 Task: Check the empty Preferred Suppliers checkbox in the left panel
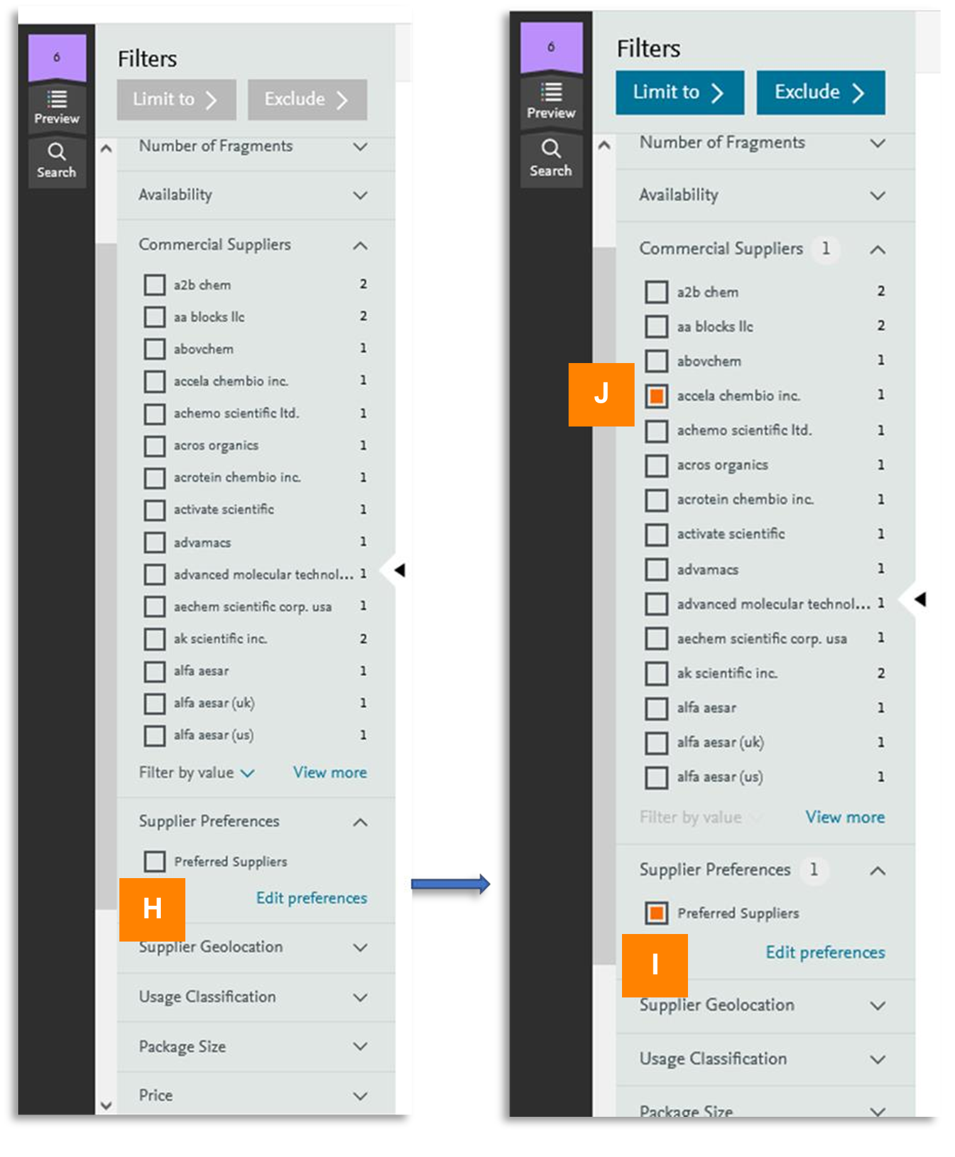coord(155,861)
